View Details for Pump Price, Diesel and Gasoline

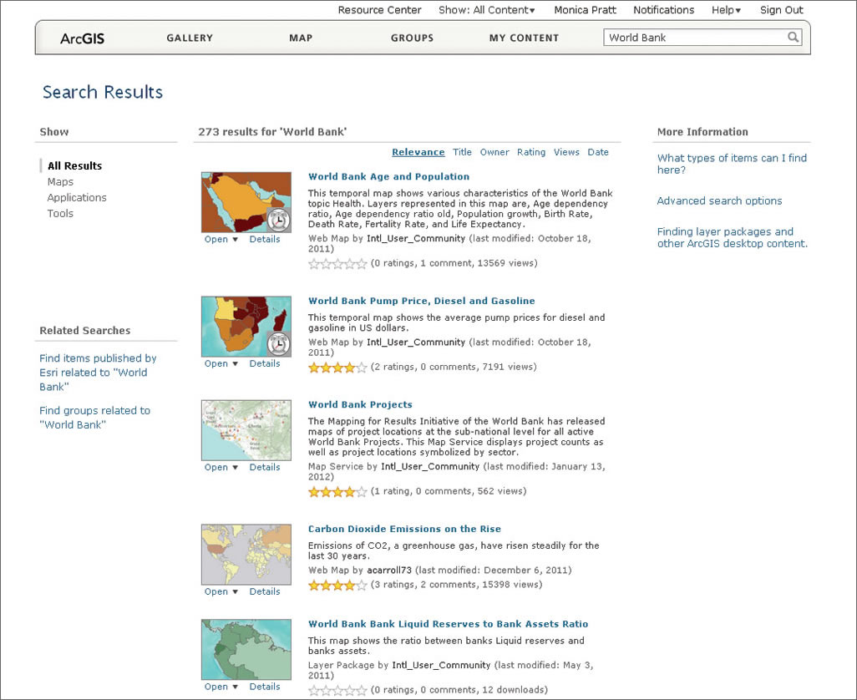265,364
